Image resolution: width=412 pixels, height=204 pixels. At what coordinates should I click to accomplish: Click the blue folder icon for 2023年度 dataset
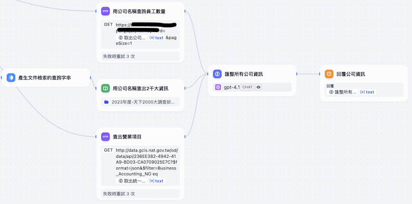click(106, 102)
